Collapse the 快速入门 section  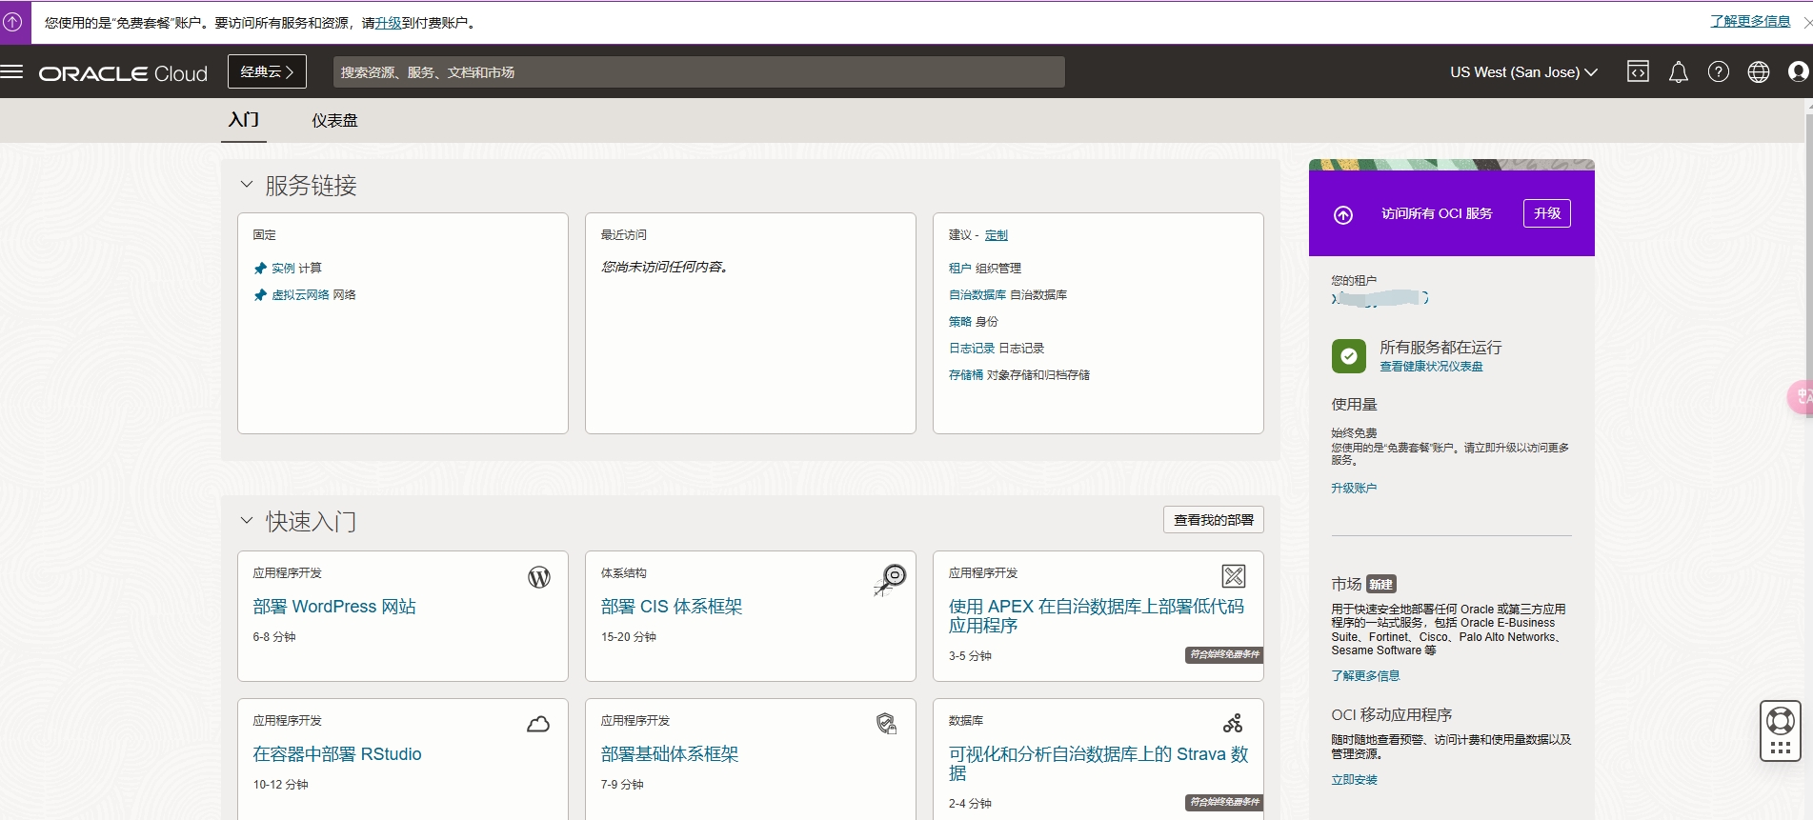(247, 521)
